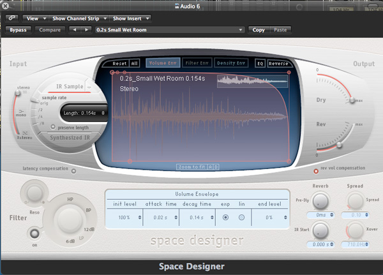Click the Dry output slider knob
The width and height of the screenshot is (383, 275).
click(x=352, y=100)
